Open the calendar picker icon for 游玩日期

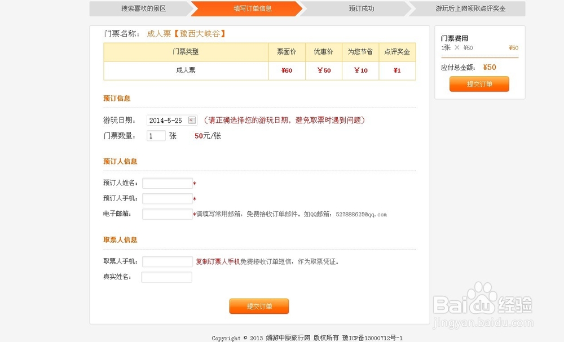pos(192,121)
